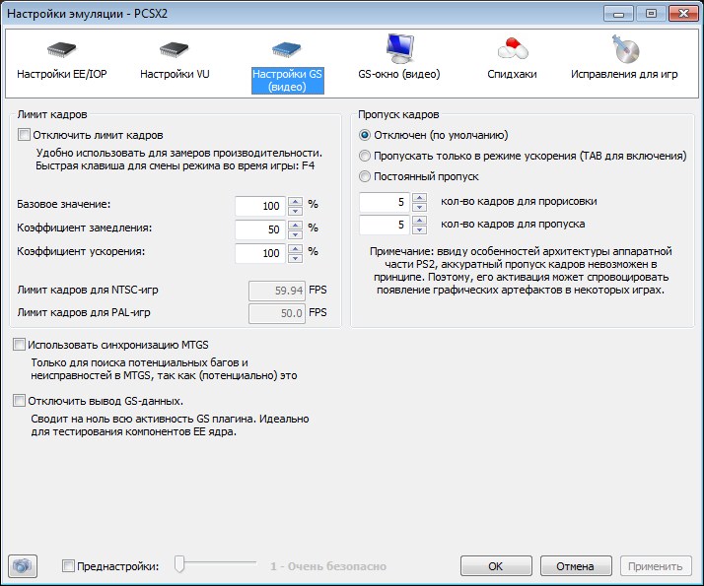Screen dimensions: 704x586
Task: Switch to GS-окно (видео) tab label
Action: click(399, 74)
